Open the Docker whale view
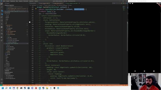161x90 pixels. [x=2, y=37]
